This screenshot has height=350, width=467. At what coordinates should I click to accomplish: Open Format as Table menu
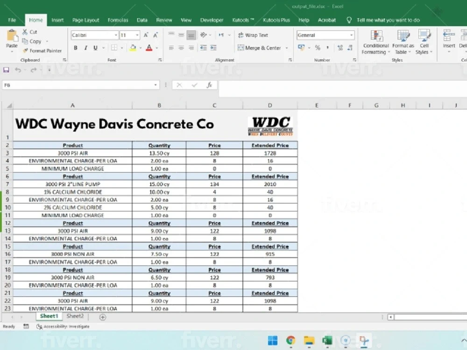coord(403,42)
